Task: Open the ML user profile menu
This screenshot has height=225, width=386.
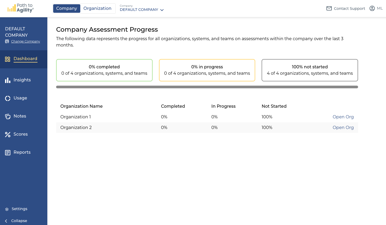Action: pyautogui.click(x=376, y=9)
